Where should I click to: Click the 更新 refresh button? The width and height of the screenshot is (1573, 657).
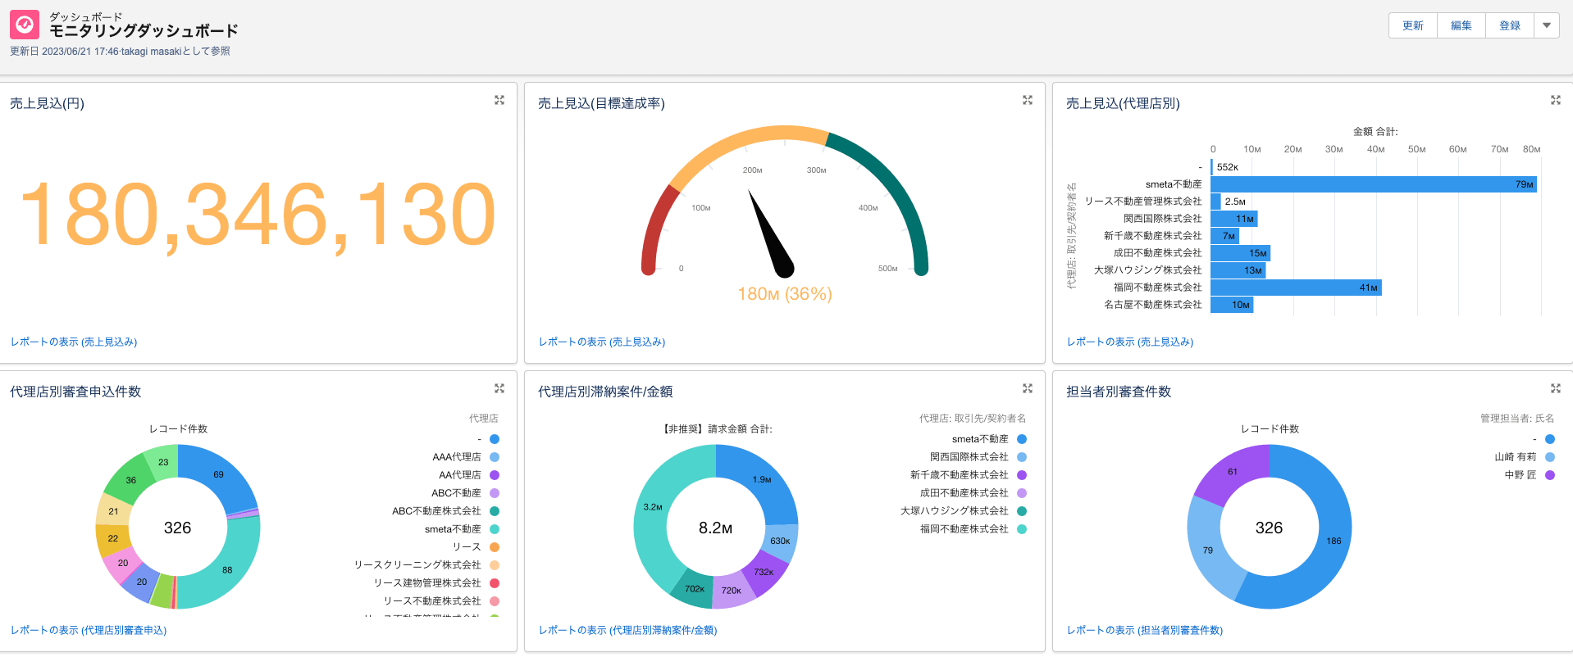click(x=1413, y=25)
